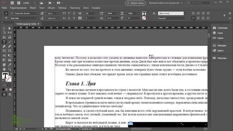The width and height of the screenshot is (233, 131).
Task: Select the Scissors tool
Action: (x=4, y=56)
